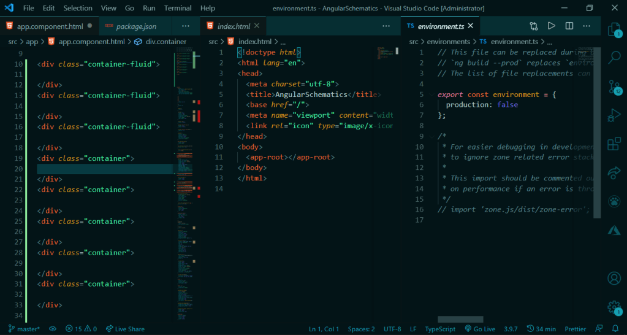This screenshot has height=335, width=627.
Task: Collapse the export const environment code block
Action: click(x=430, y=94)
